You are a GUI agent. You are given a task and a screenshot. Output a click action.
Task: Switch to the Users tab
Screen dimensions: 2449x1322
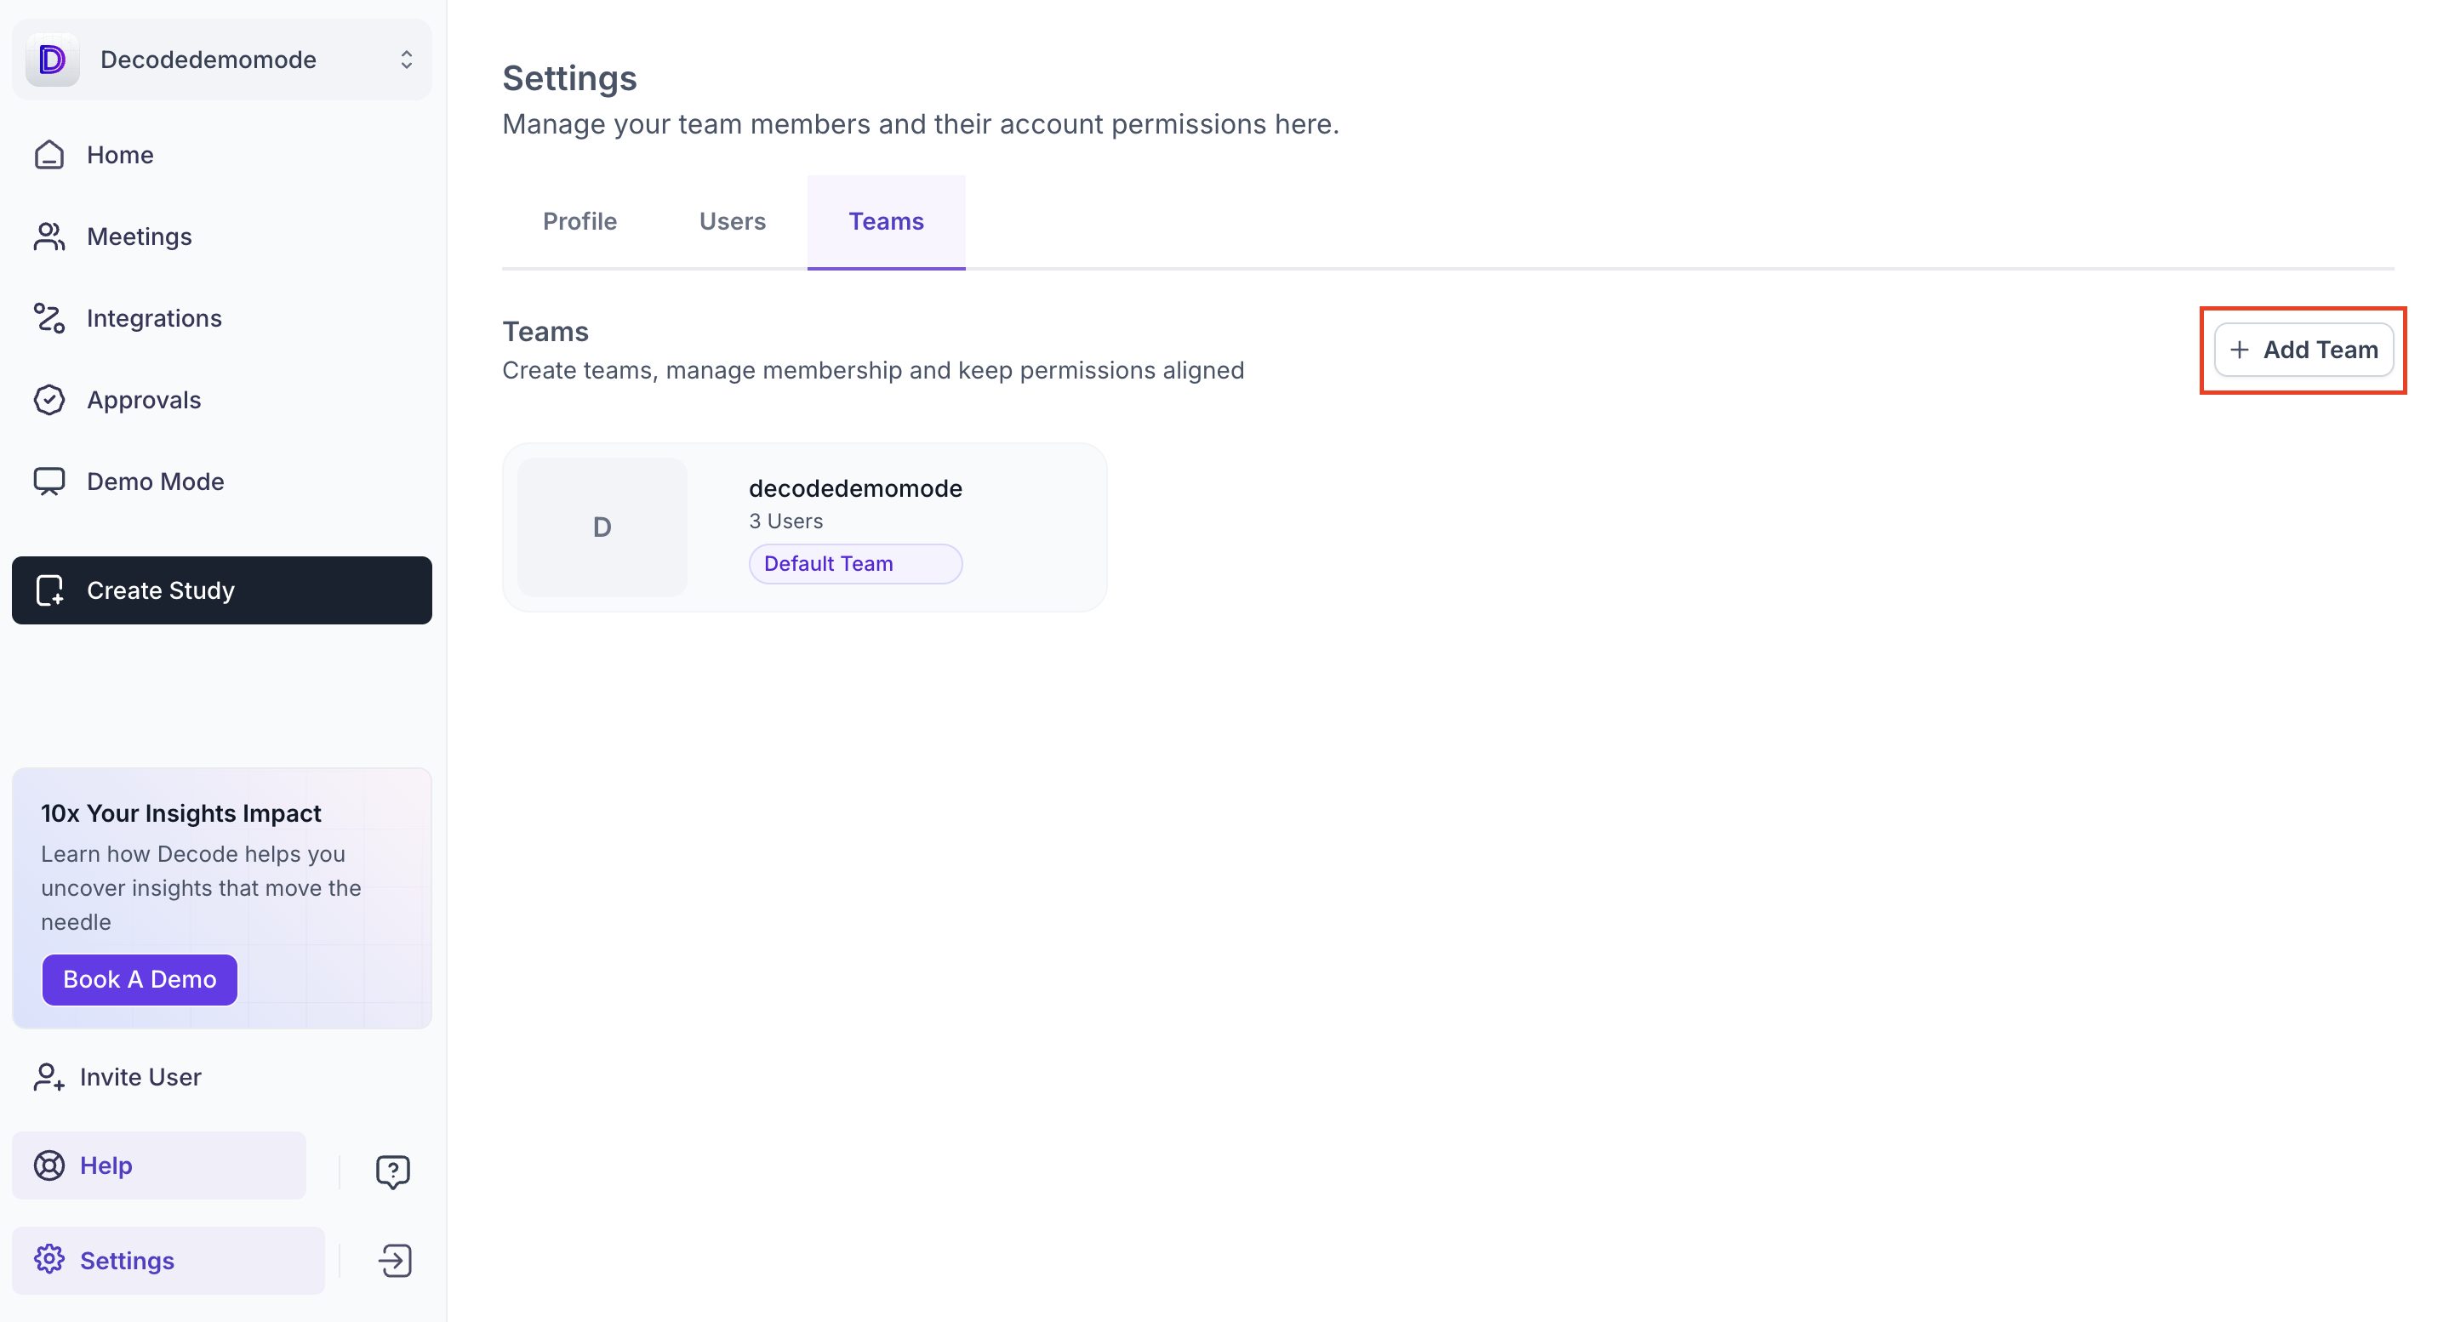tap(732, 221)
